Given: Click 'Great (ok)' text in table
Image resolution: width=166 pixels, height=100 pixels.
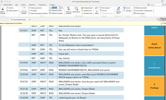Looking at the screenshot, I should tap(64, 54).
